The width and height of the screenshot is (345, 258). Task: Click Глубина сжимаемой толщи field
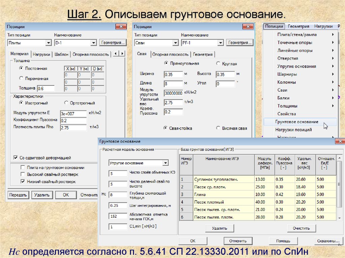click(x=118, y=195)
